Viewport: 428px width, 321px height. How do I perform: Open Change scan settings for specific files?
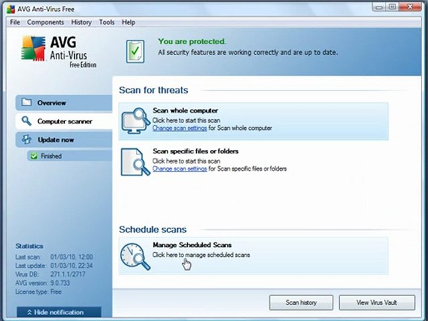click(180, 169)
